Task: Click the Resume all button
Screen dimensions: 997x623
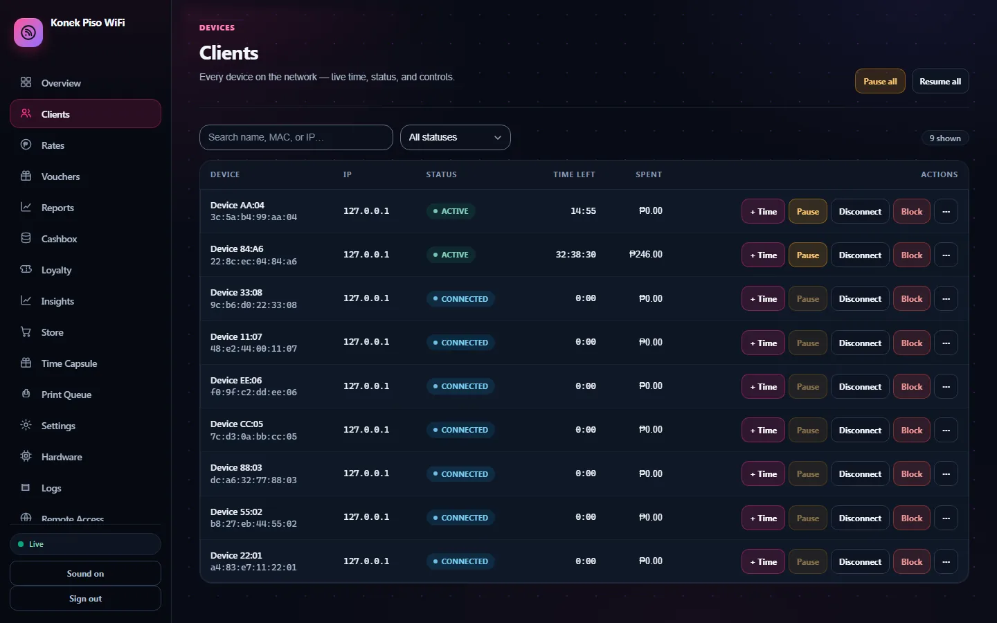Action: [940, 81]
